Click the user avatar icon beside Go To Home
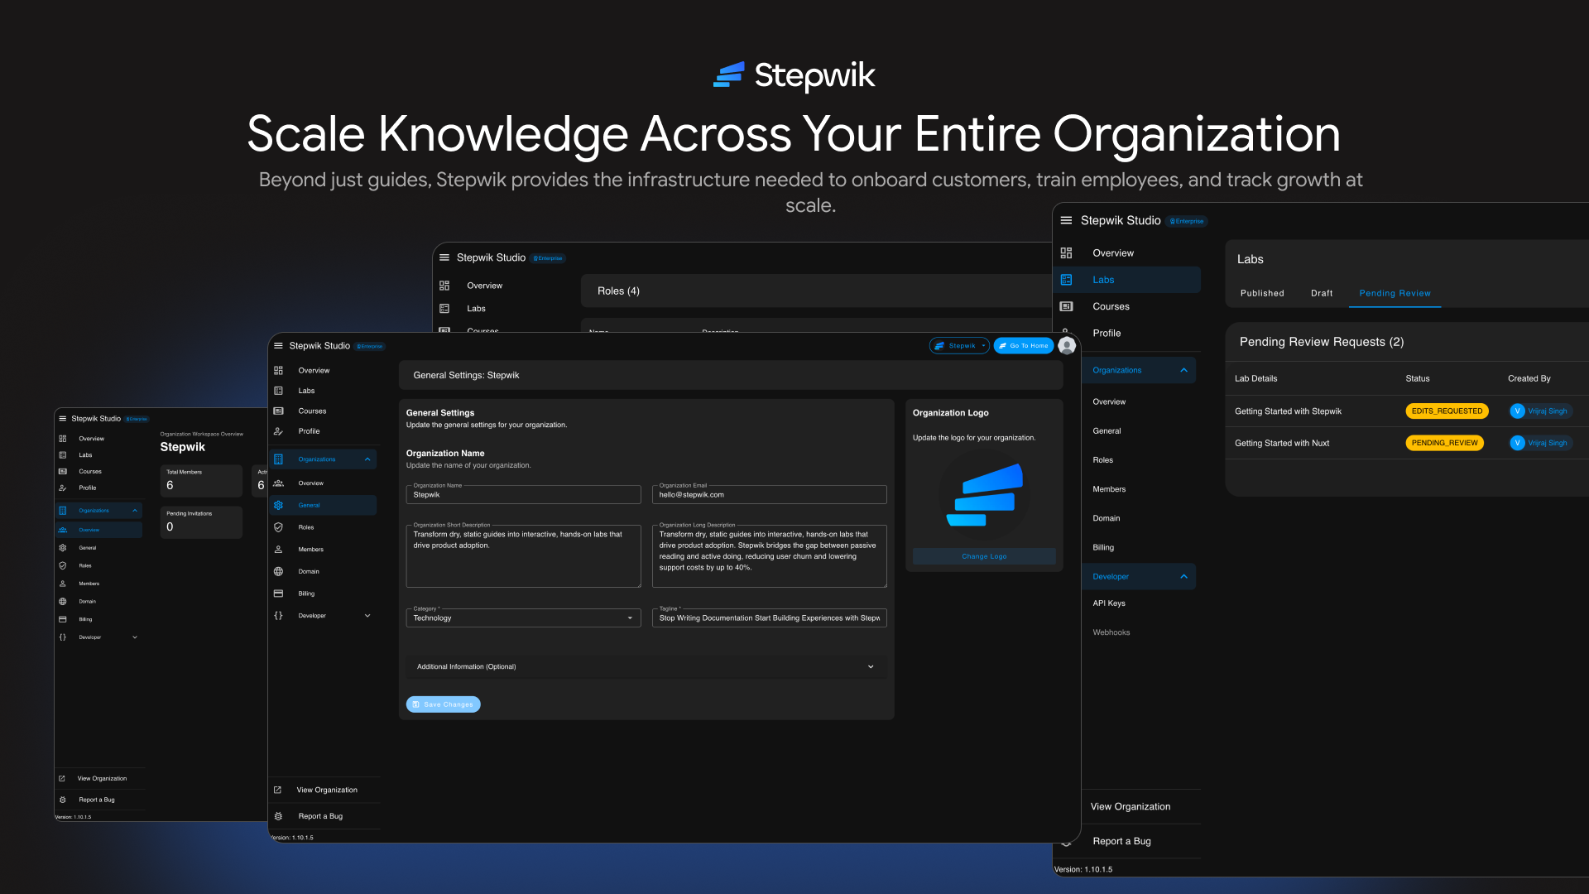 pyautogui.click(x=1067, y=346)
